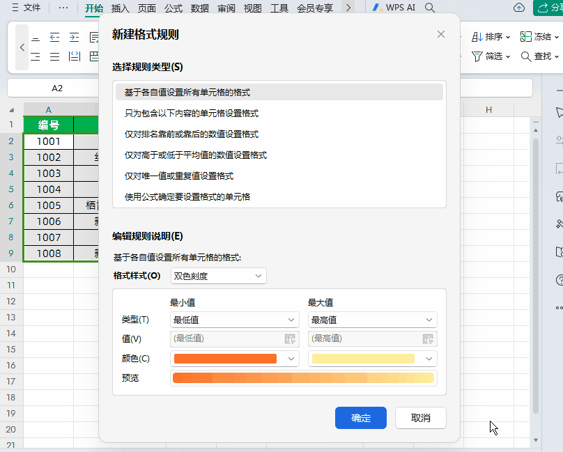Viewport: 563px width, 452px height.
Task: Click the search magnifier in top bar
Action: 430,8
